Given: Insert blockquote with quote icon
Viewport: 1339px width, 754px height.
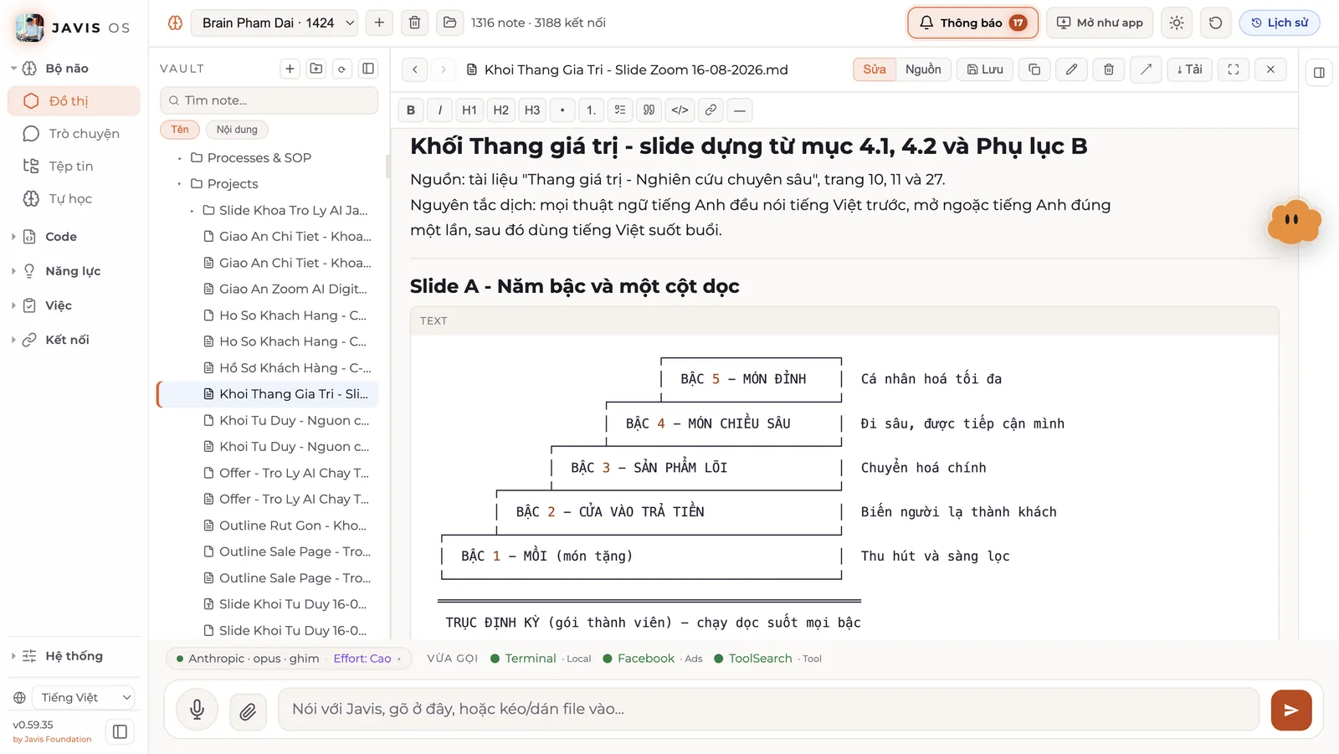Looking at the screenshot, I should click(649, 110).
